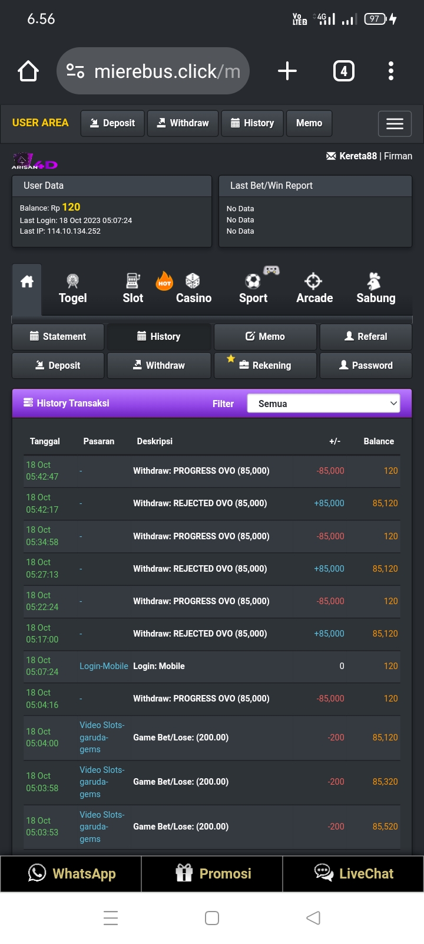
Task: Open a new browser tab with plus icon
Action: (x=287, y=71)
